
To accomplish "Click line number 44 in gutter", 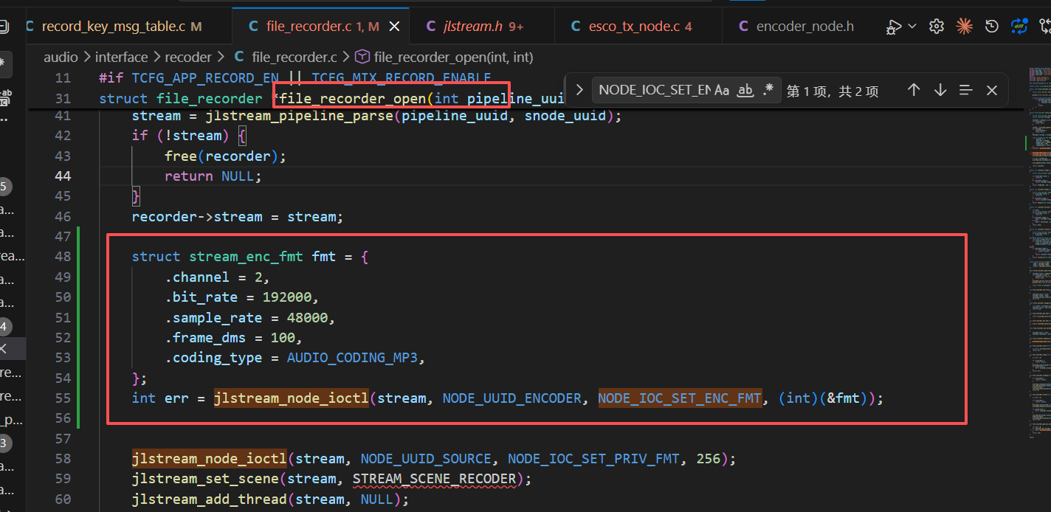I will pyautogui.click(x=63, y=176).
